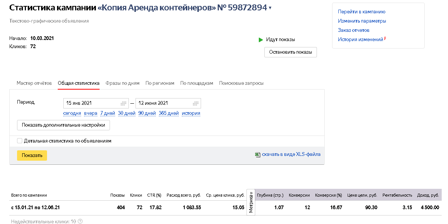This screenshot has width=448, height=224.
Task: Click the Рентабельность column header
Action: click(x=397, y=195)
